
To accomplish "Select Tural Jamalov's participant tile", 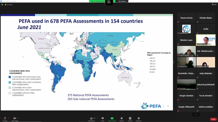I will (x=206, y=96).
